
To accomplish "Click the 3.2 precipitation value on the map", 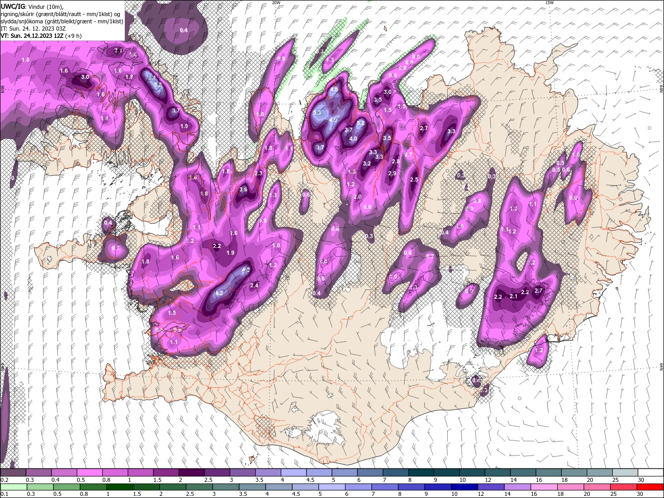I will [x=367, y=163].
